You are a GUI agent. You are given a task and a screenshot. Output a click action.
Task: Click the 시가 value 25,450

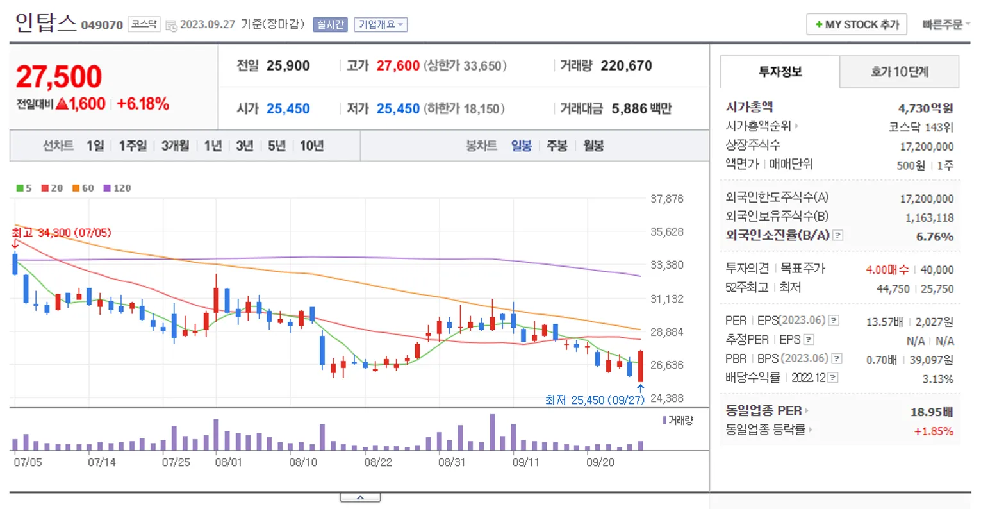pos(288,108)
